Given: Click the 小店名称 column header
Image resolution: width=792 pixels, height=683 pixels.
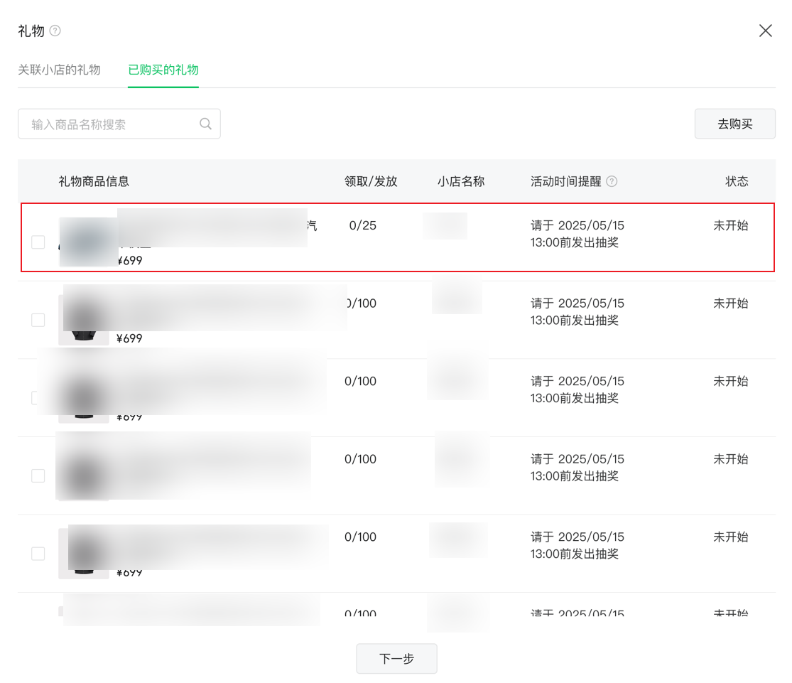Looking at the screenshot, I should [461, 181].
